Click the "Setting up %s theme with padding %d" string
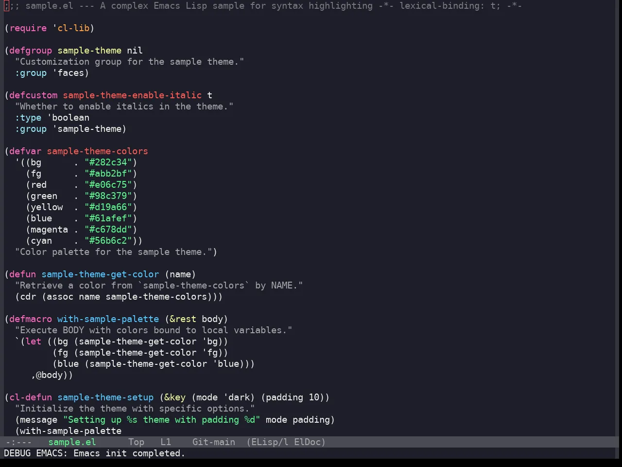Viewport: 622px width, 467px height. tap(161, 419)
